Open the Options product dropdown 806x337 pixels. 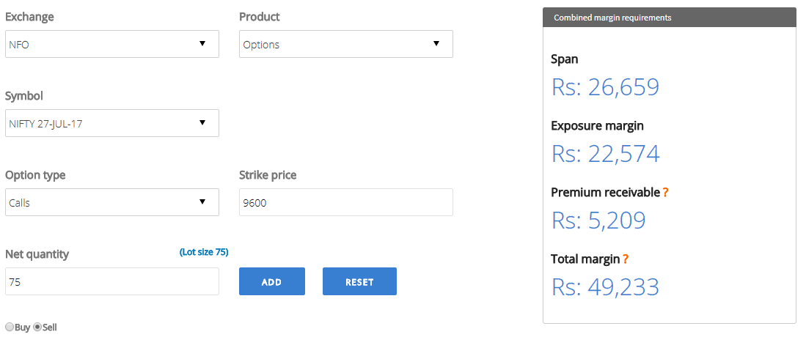pyautogui.click(x=346, y=44)
